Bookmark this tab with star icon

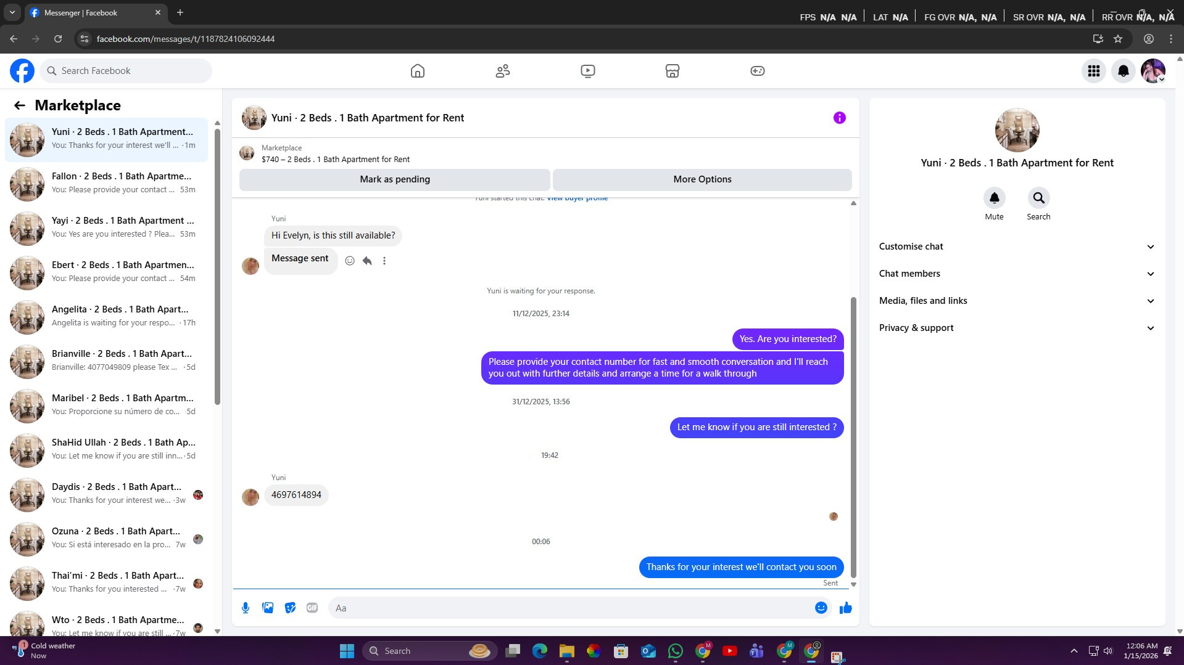coord(1118,39)
